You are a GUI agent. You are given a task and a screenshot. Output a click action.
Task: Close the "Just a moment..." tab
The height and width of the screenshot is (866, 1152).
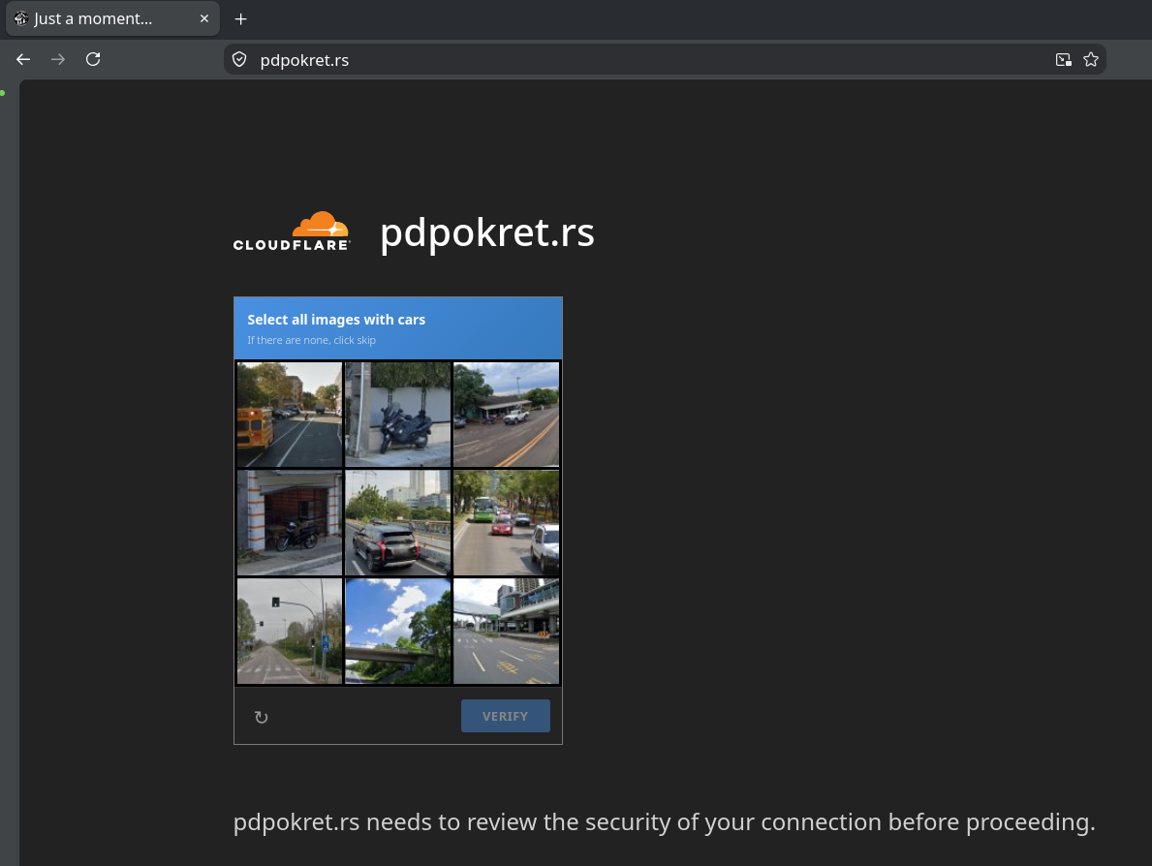pos(204,19)
